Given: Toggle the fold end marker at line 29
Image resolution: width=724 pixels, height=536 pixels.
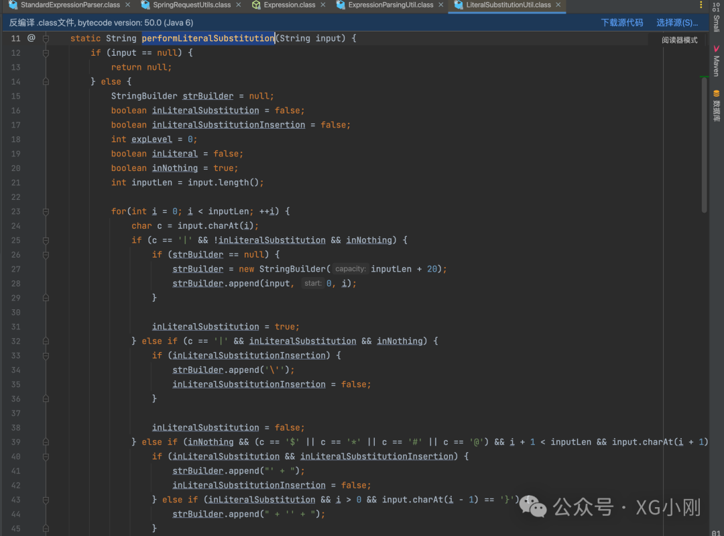Looking at the screenshot, I should [x=46, y=298].
